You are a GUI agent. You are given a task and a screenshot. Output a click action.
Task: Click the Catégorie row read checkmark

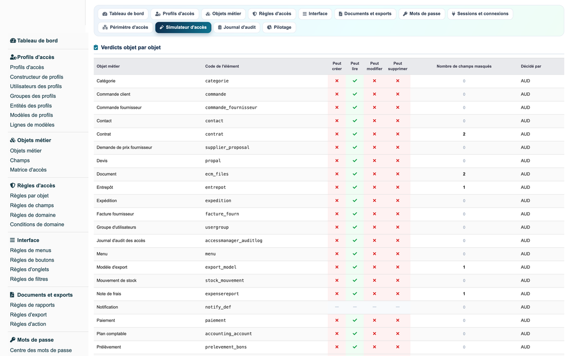coord(355,81)
